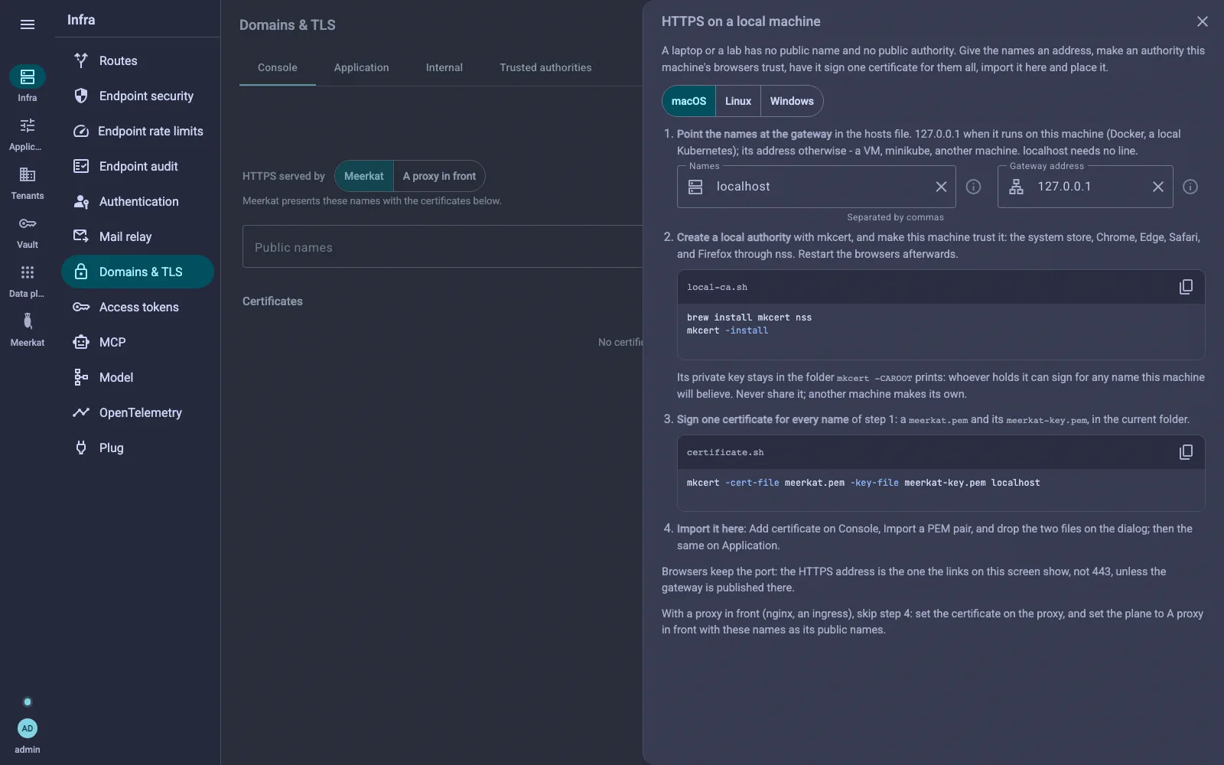
Task: Open the Data plane grid icon
Action: tap(28, 272)
